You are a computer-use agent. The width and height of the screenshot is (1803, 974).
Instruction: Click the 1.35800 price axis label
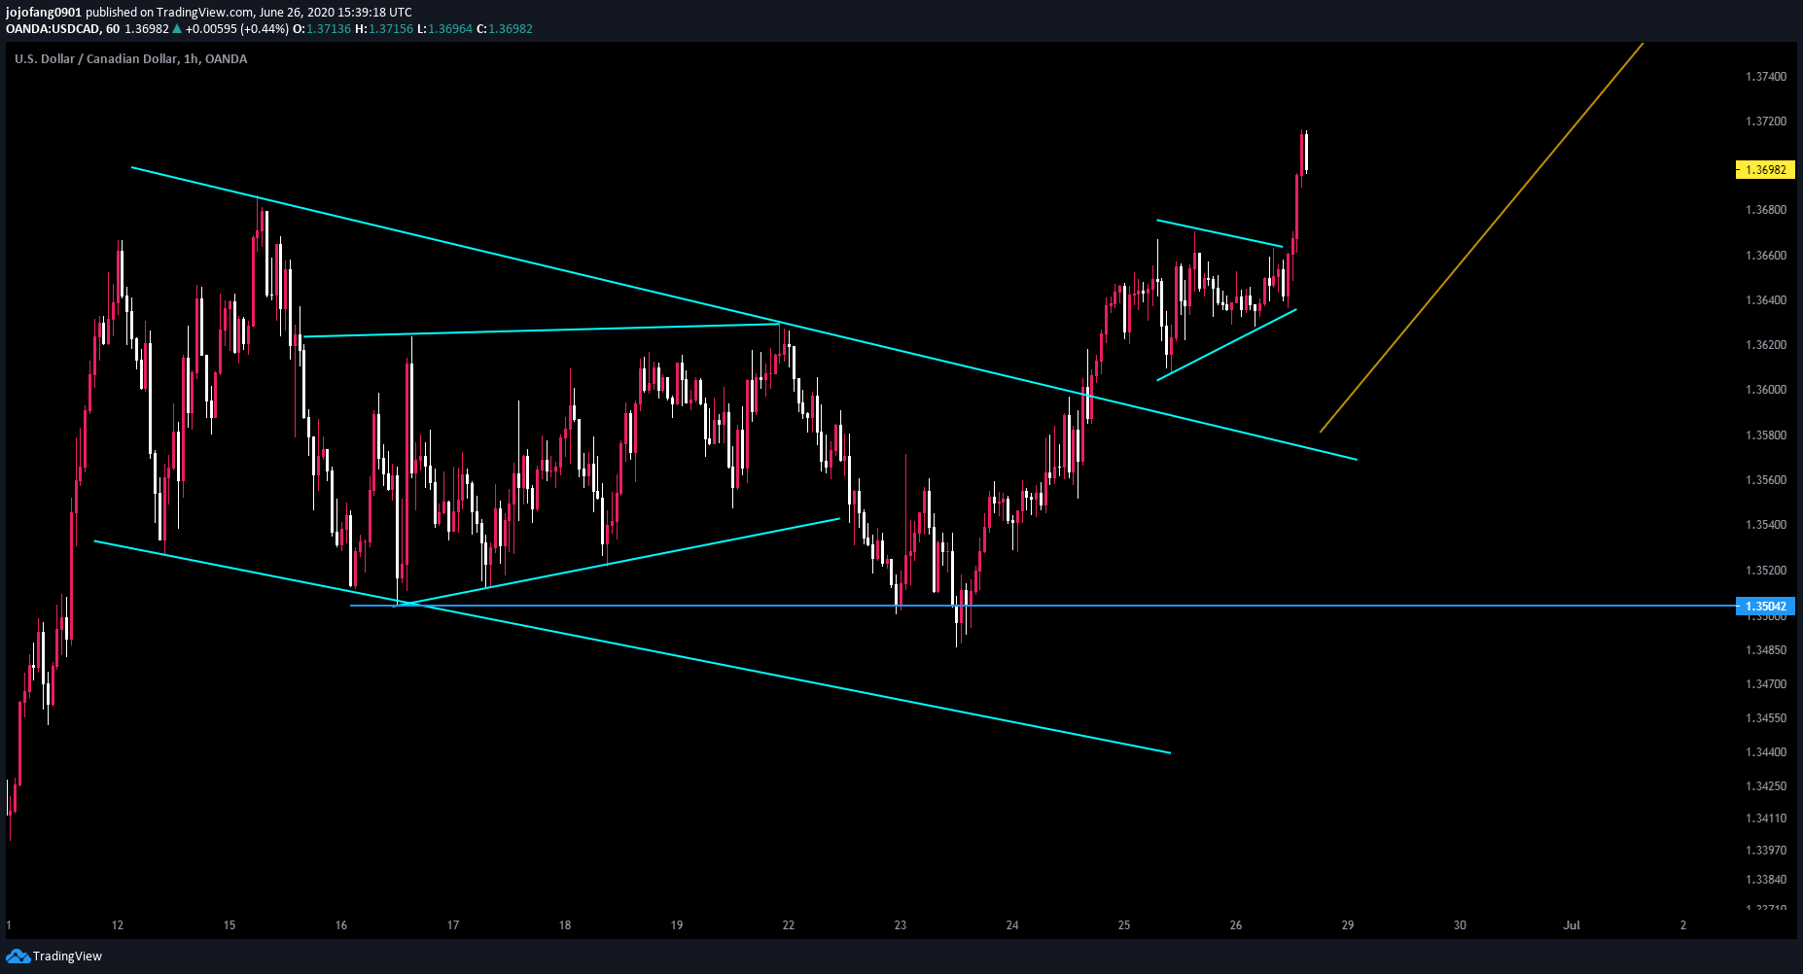point(1766,435)
